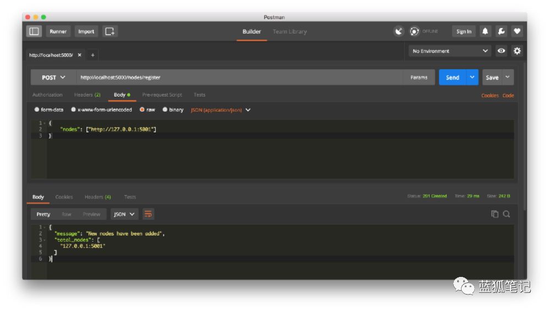Toggle line wrap in response
The height and width of the screenshot is (311, 549).
coord(148,214)
